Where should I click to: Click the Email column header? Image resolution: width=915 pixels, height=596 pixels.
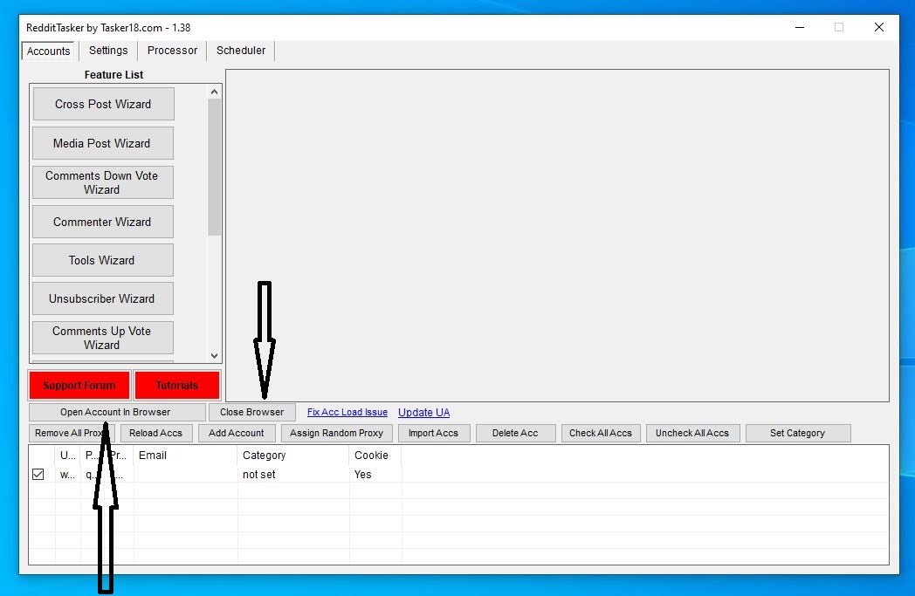click(x=186, y=455)
